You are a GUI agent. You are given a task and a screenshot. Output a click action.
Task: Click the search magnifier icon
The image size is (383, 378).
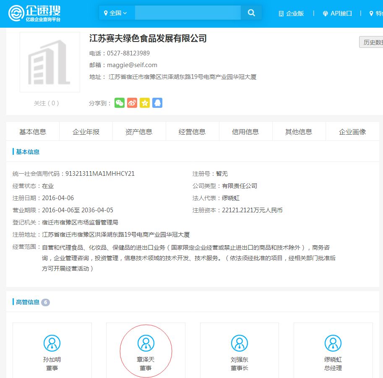tap(251, 13)
